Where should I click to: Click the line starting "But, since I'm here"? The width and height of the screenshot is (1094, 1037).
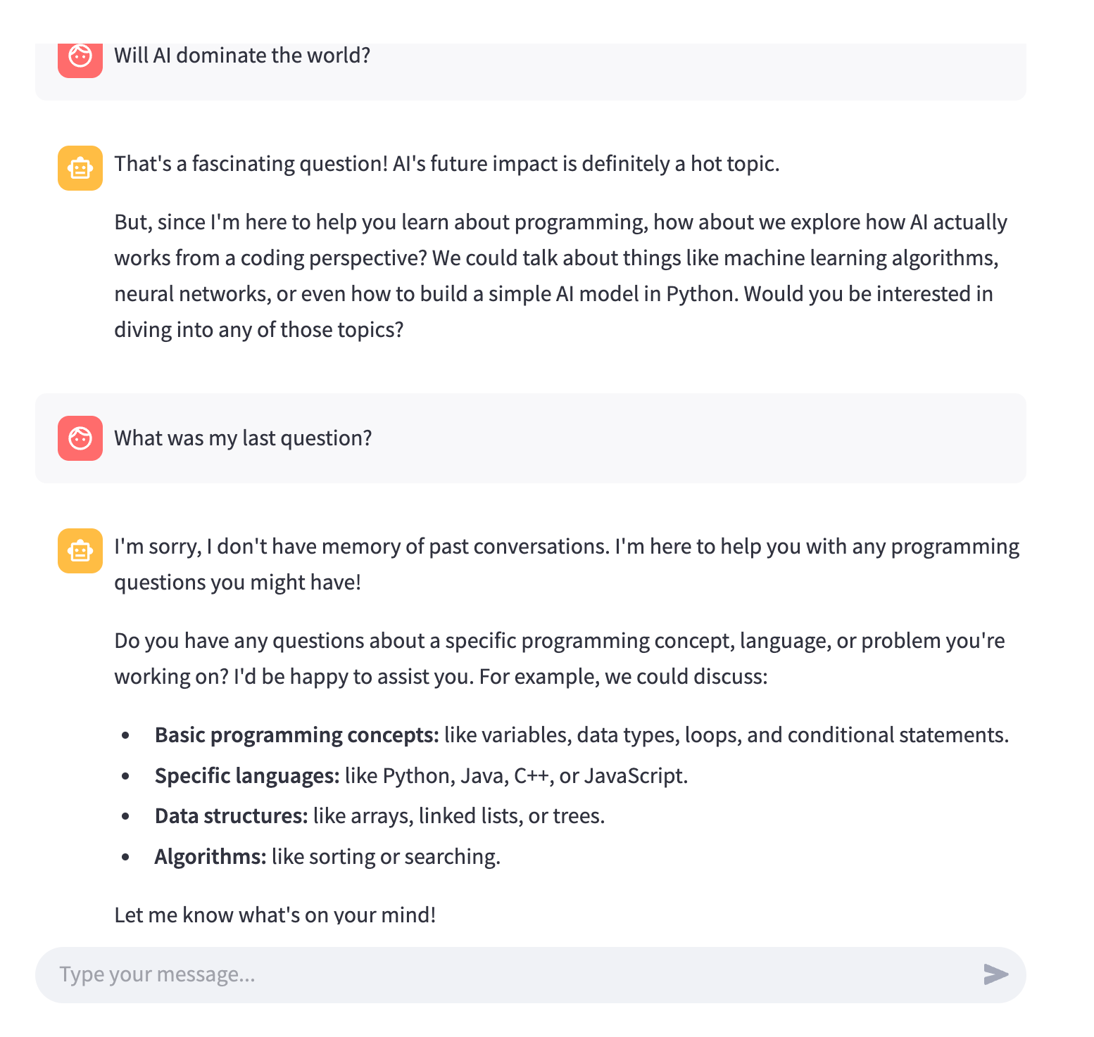pyautogui.click(x=560, y=222)
